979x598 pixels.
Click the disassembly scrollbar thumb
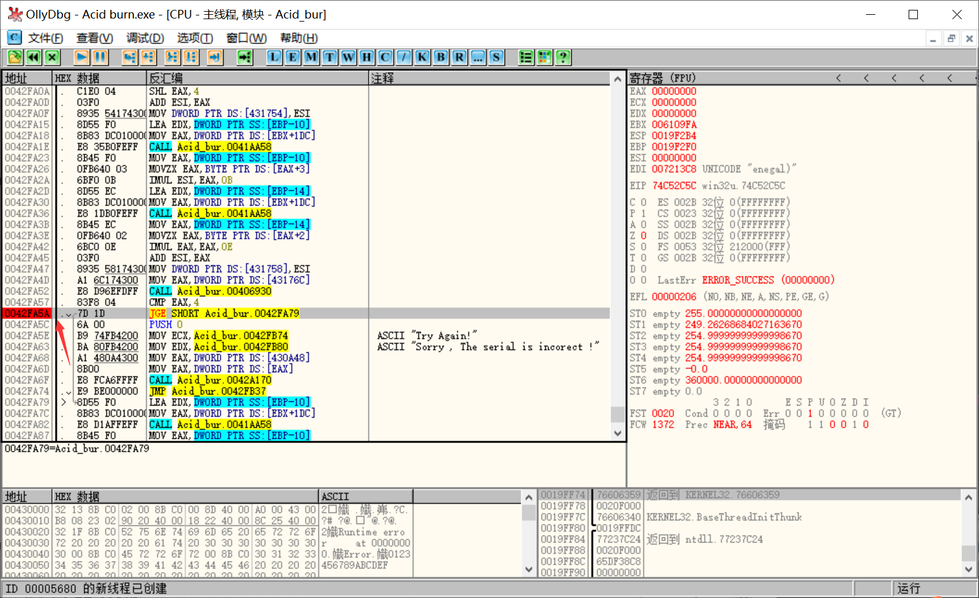pos(618,414)
